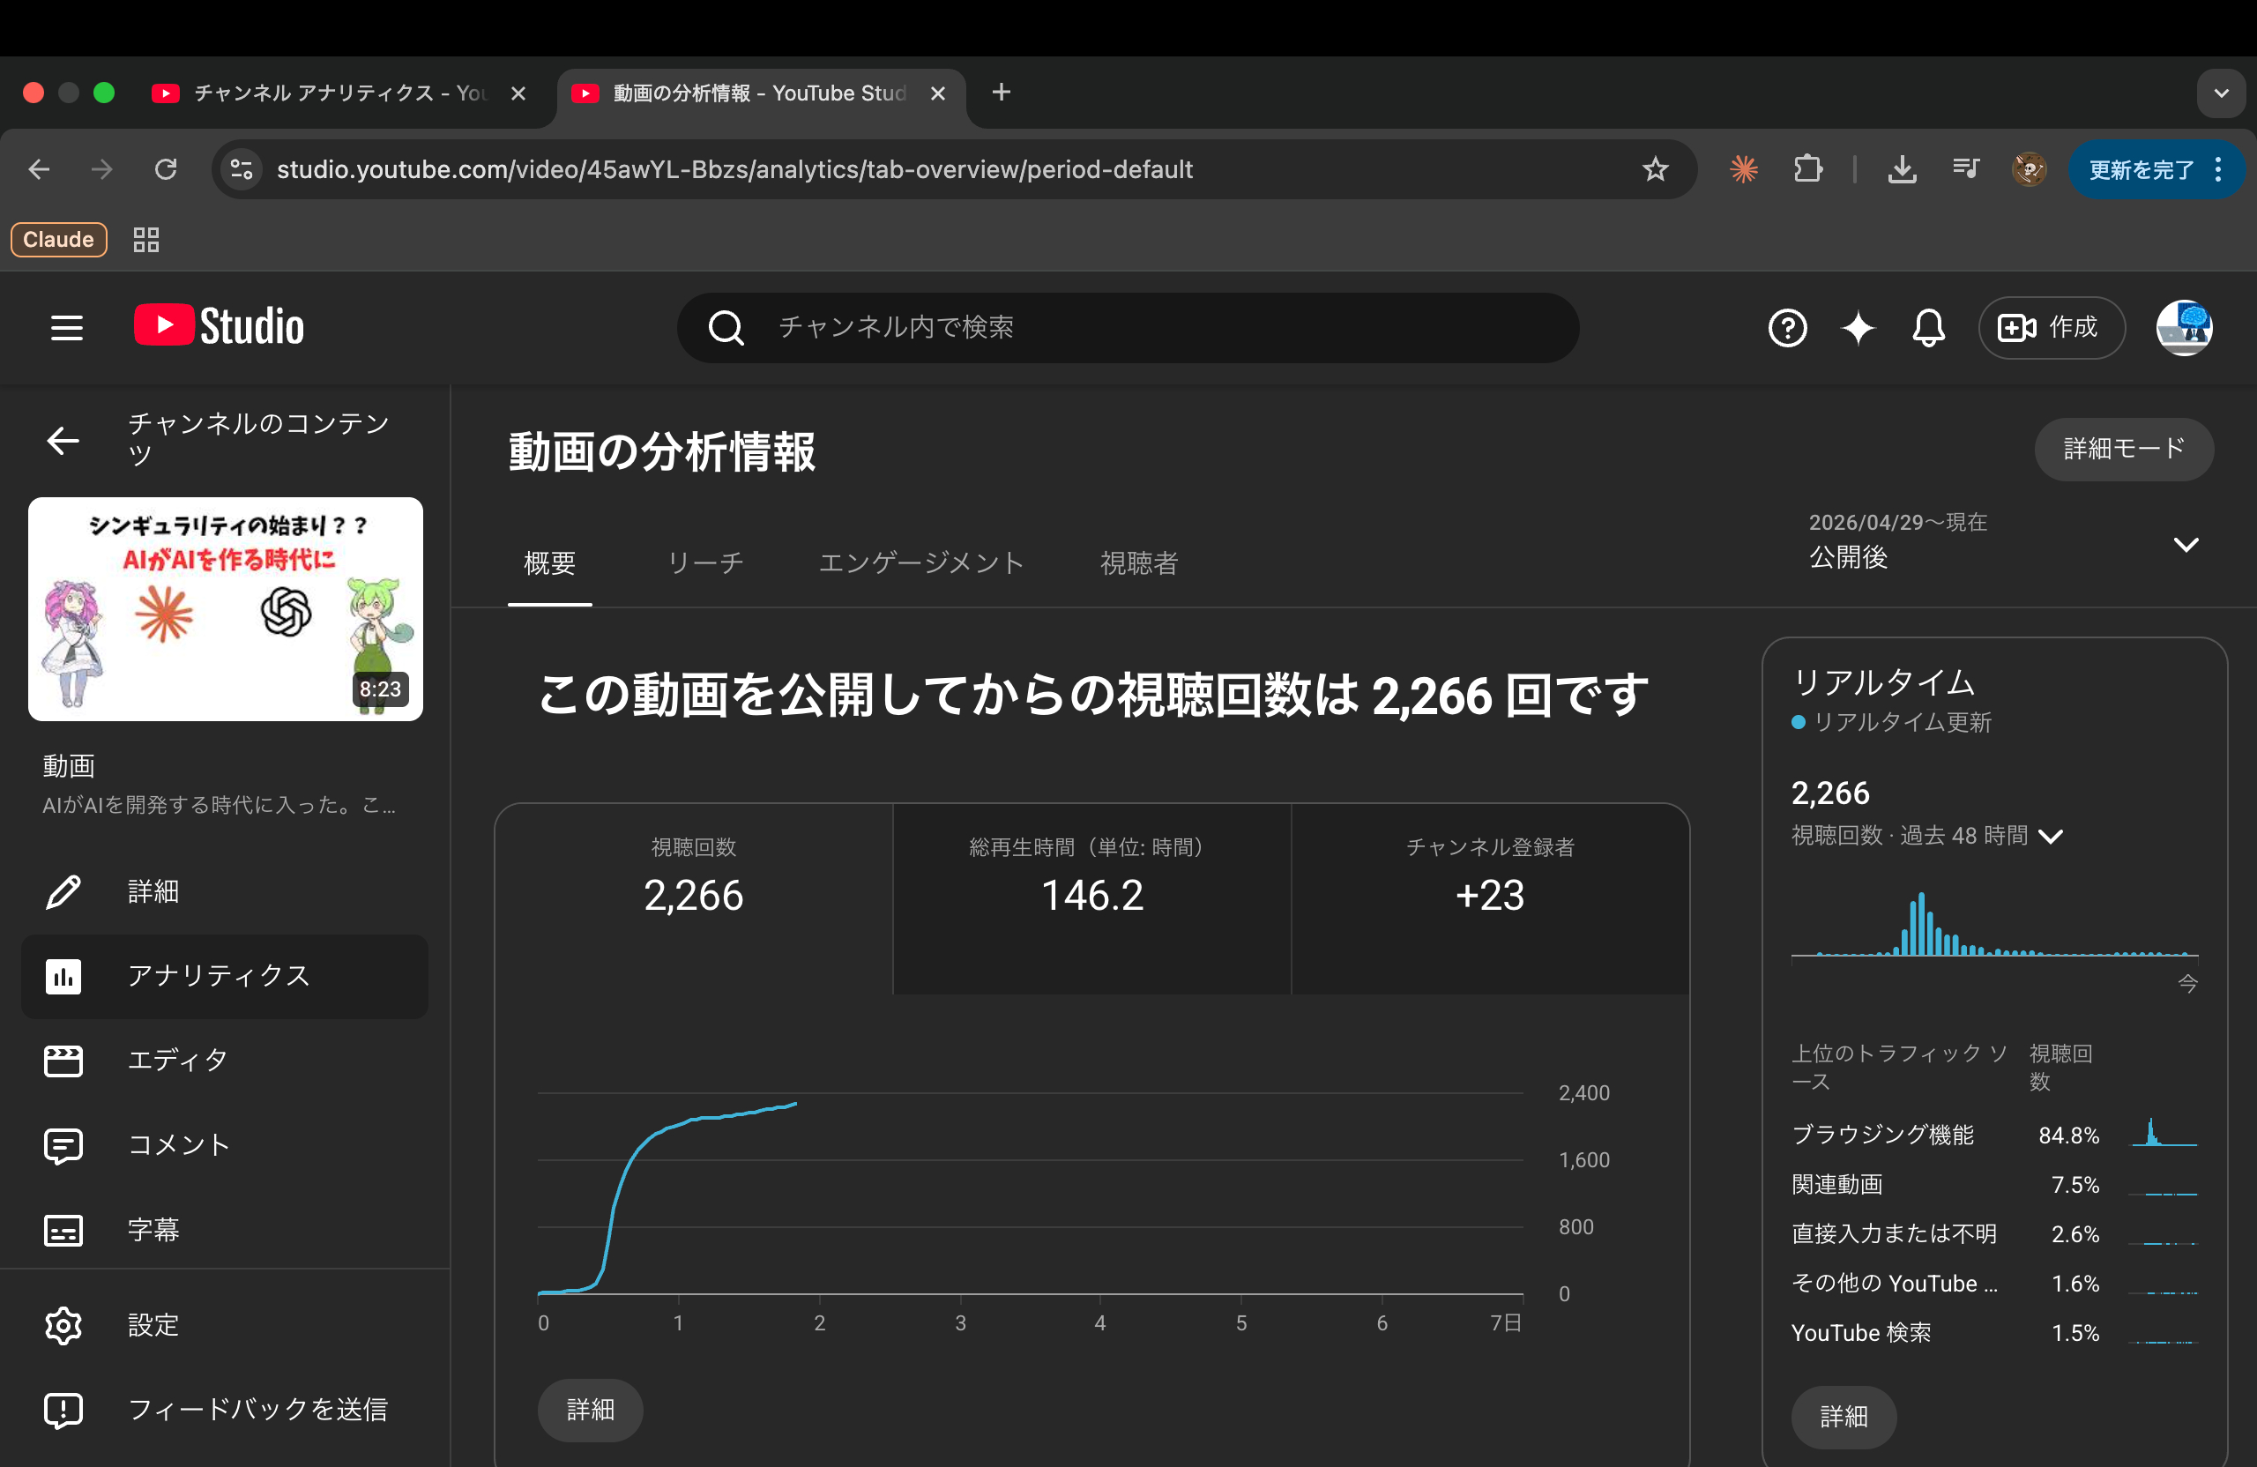Close the 動画の分析情報 browser tab
The height and width of the screenshot is (1467, 2257).
coord(938,93)
